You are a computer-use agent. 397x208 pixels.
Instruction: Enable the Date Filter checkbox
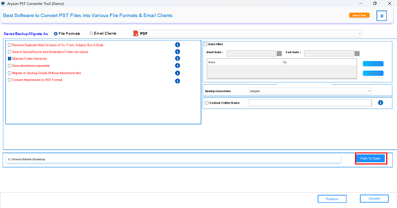(x=205, y=44)
